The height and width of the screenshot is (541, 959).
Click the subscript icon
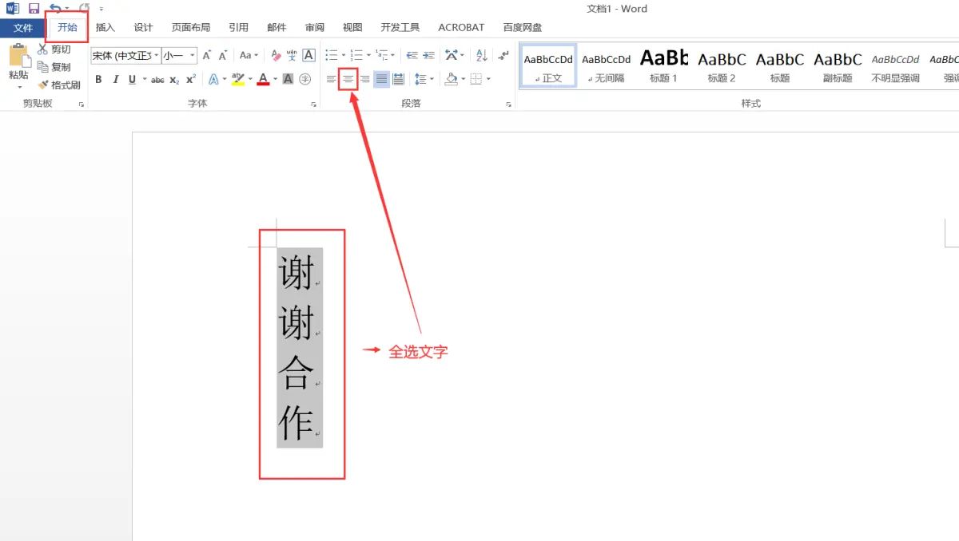(174, 79)
